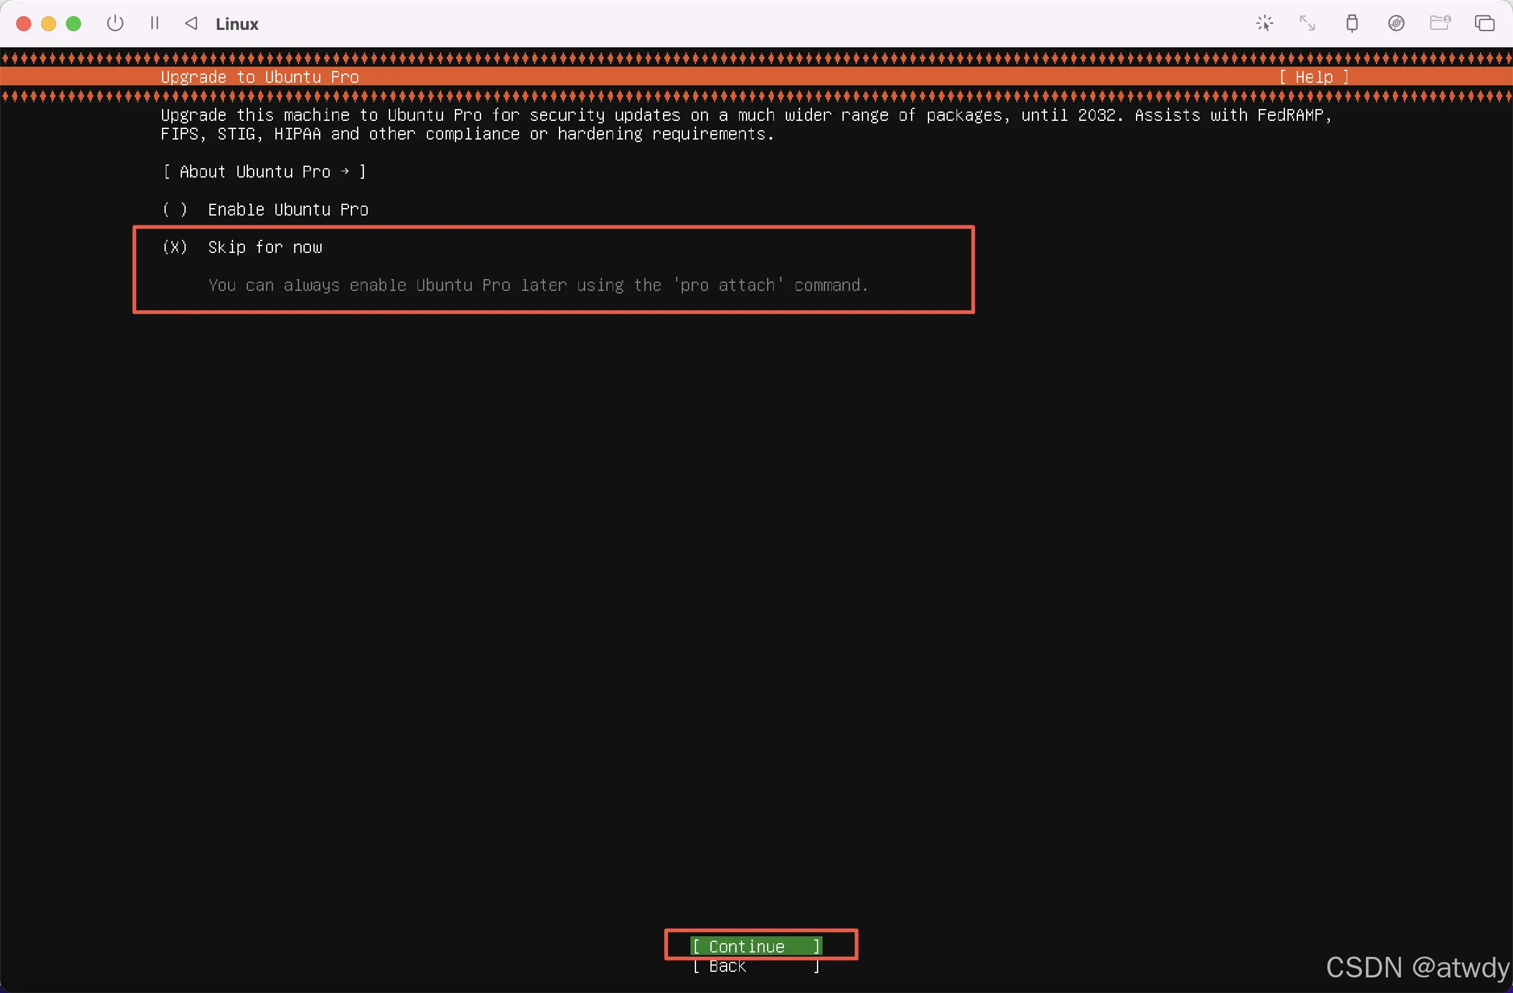Pause the virtual machine
The height and width of the screenshot is (993, 1513).
point(155,24)
